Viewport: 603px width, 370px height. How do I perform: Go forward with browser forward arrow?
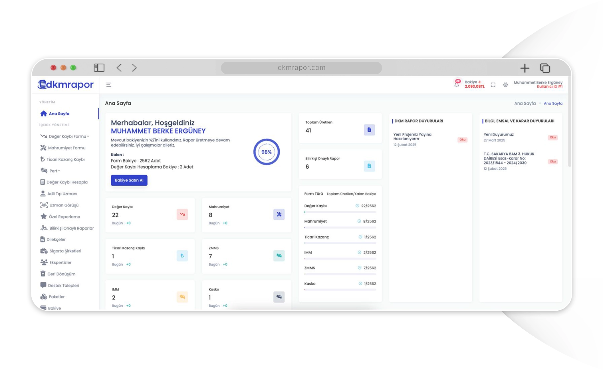click(134, 68)
